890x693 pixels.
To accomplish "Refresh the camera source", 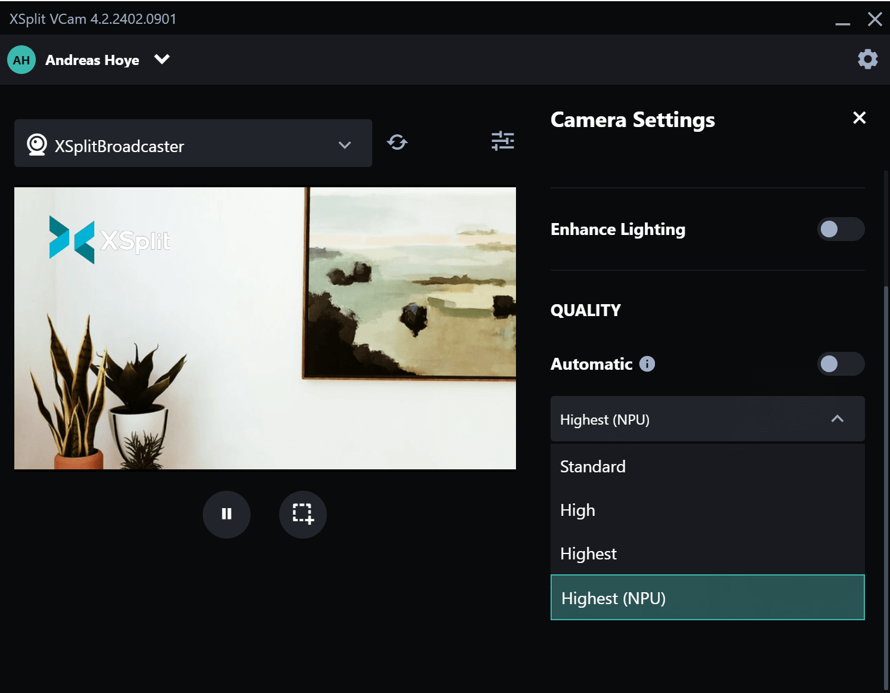I will coord(397,142).
